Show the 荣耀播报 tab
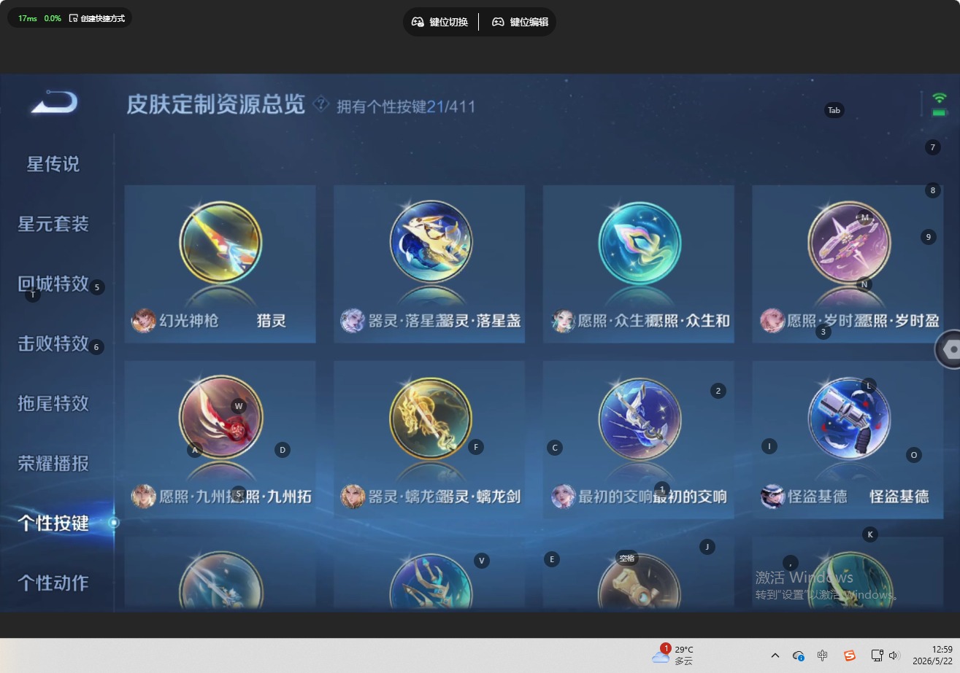This screenshot has width=960, height=673. (x=53, y=463)
